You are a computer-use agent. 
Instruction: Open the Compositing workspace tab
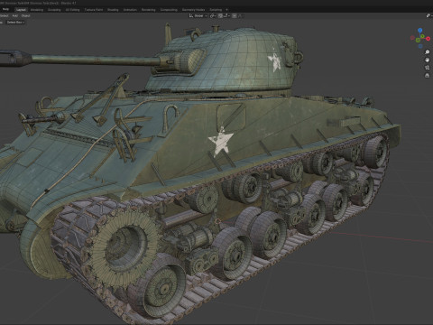169,10
